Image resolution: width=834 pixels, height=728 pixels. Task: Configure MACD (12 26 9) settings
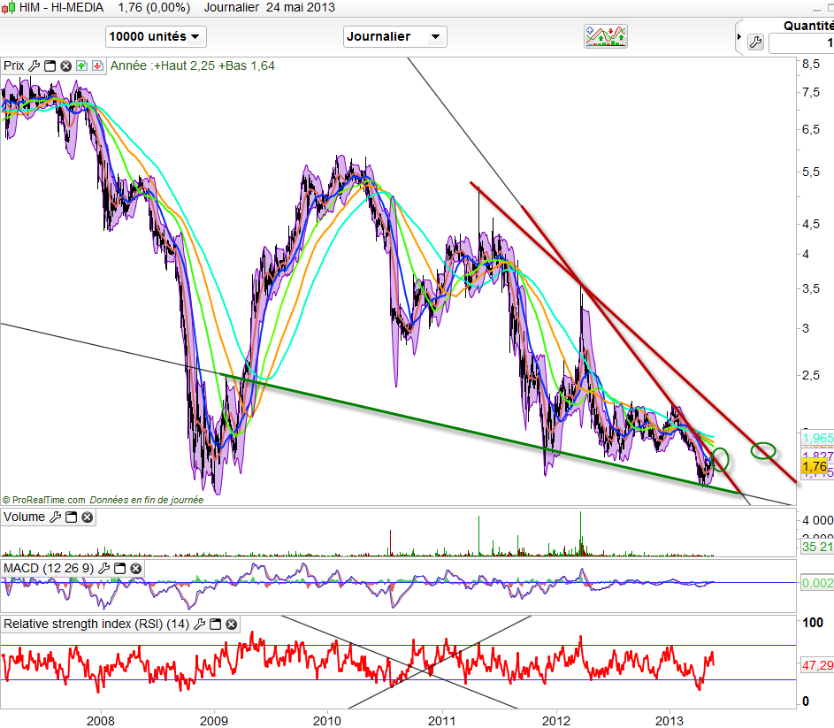click(x=105, y=568)
